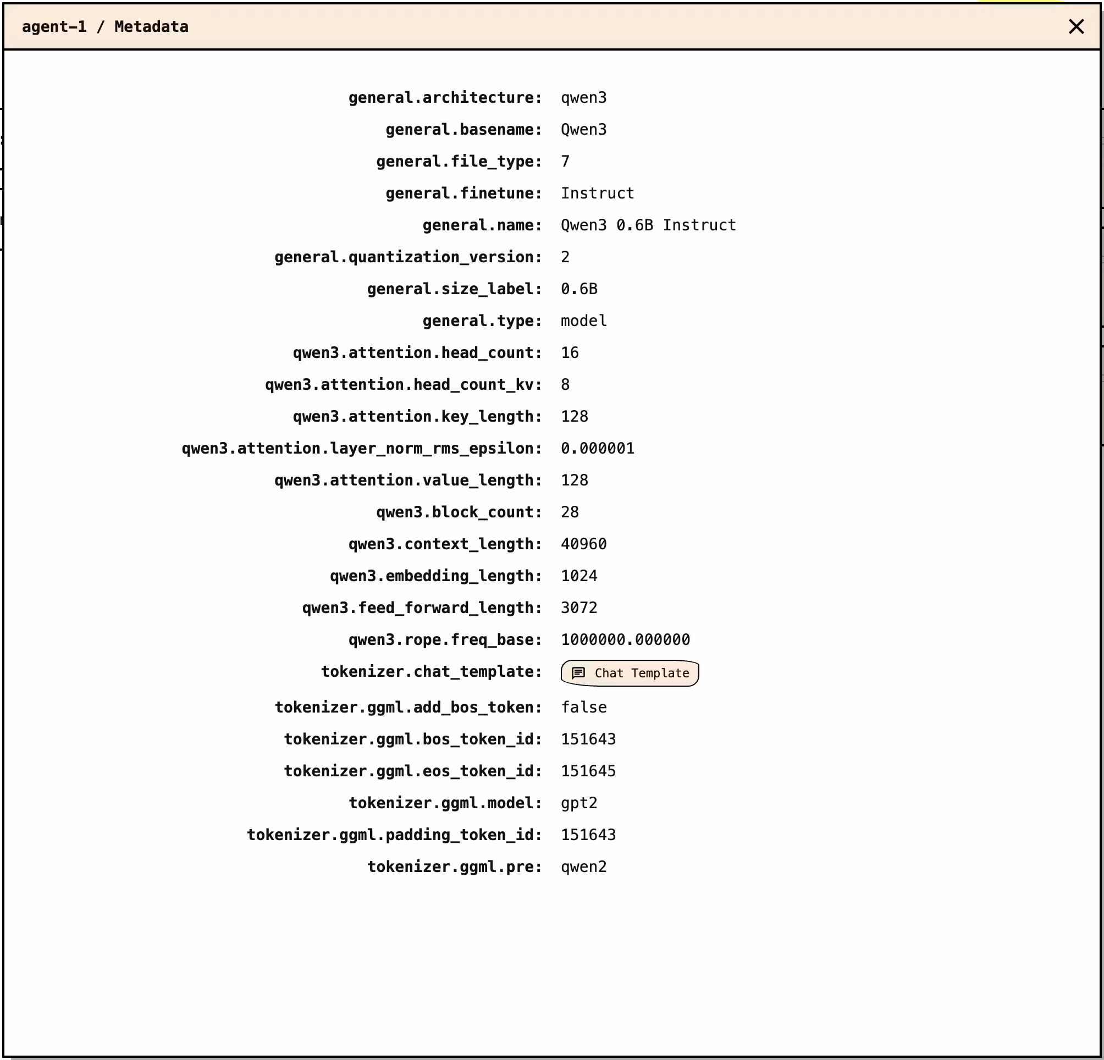Click the general.type label
This screenshot has width=1104, height=1060.
(482, 321)
